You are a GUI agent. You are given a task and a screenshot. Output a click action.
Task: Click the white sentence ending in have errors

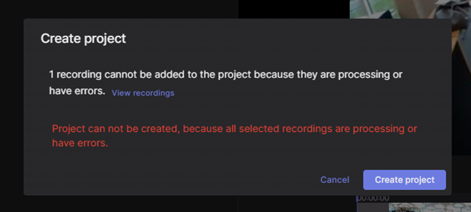(225, 83)
